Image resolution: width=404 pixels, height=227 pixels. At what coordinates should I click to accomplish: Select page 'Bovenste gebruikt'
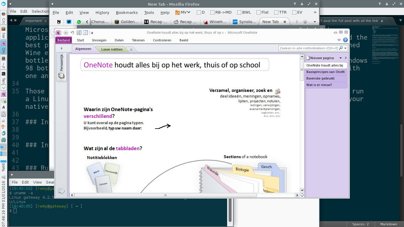click(326, 78)
